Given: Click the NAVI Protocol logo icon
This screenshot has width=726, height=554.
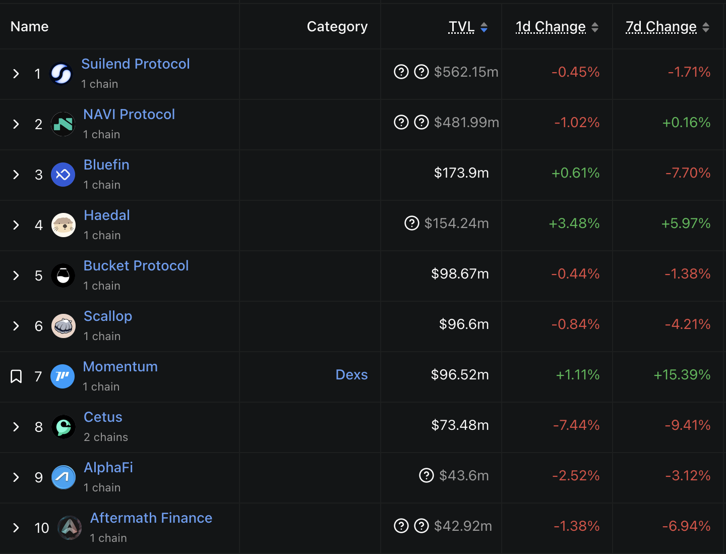Looking at the screenshot, I should 63,124.
